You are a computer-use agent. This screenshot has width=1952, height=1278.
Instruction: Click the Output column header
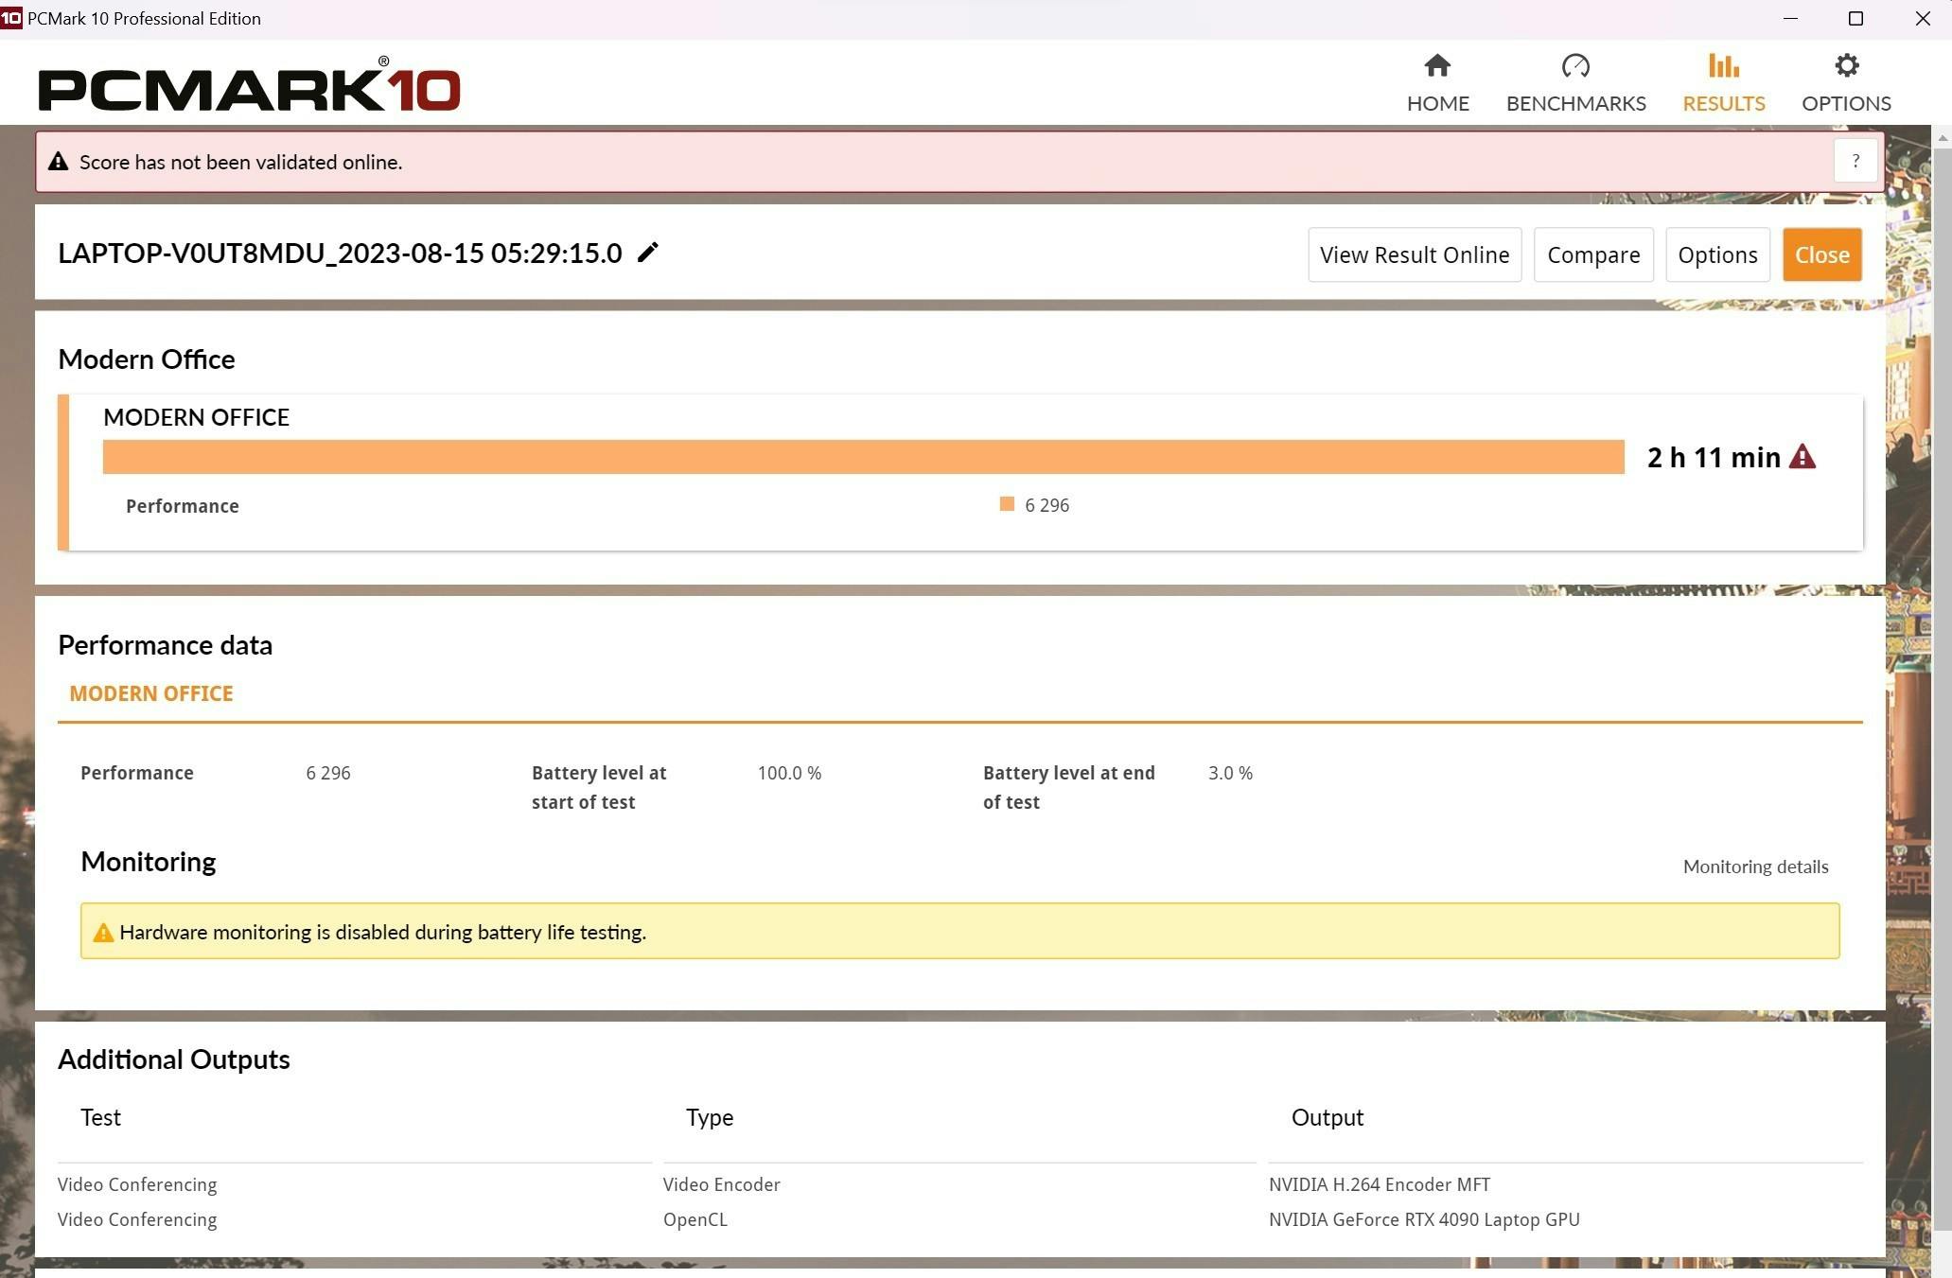tap(1327, 1117)
